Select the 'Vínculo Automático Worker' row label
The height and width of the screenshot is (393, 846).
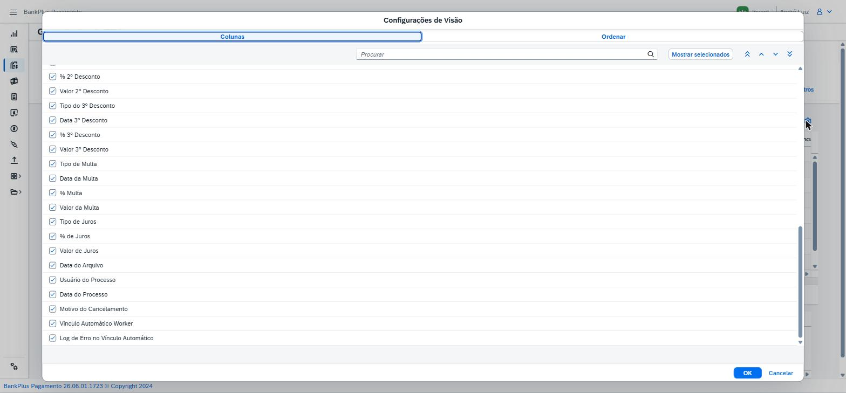pyautogui.click(x=97, y=323)
